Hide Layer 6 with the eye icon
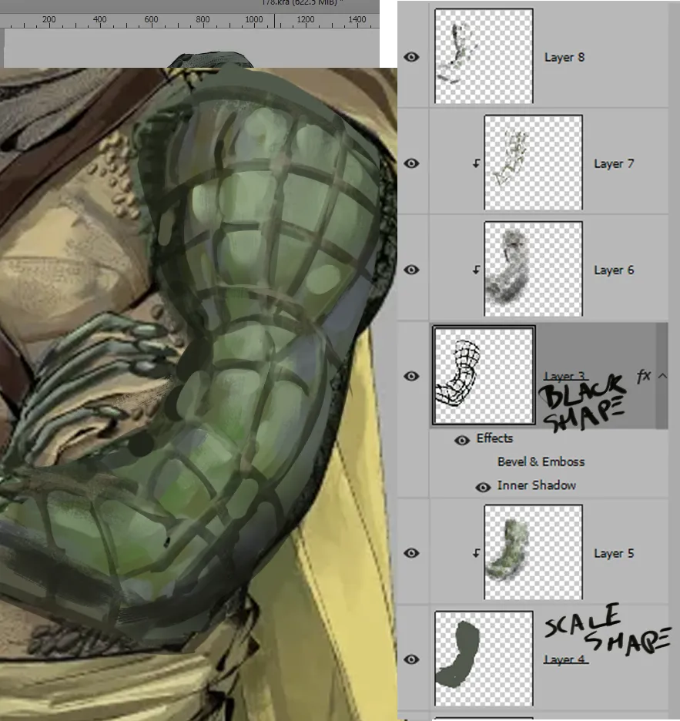Image resolution: width=680 pixels, height=721 pixels. (x=411, y=270)
